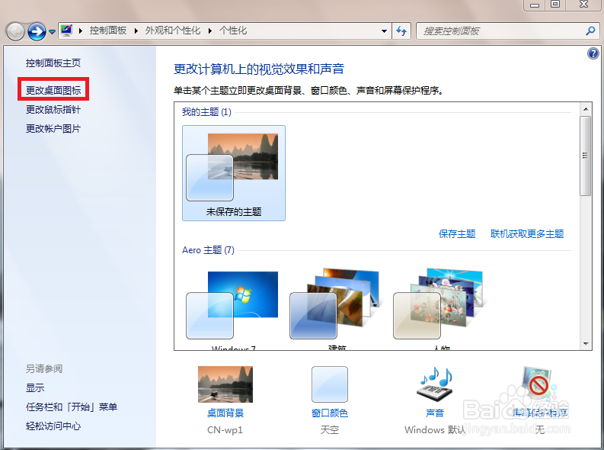The height and width of the screenshot is (450, 604).
Task: Open help with the question mark icon
Action: (593, 53)
